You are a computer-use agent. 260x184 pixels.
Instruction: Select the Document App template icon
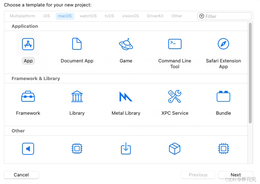[77, 44]
